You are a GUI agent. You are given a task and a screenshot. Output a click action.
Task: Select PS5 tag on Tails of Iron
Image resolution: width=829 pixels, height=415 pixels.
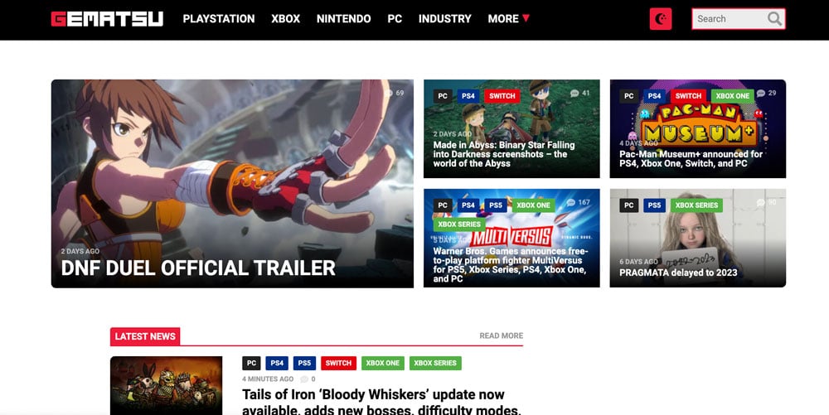304,364
